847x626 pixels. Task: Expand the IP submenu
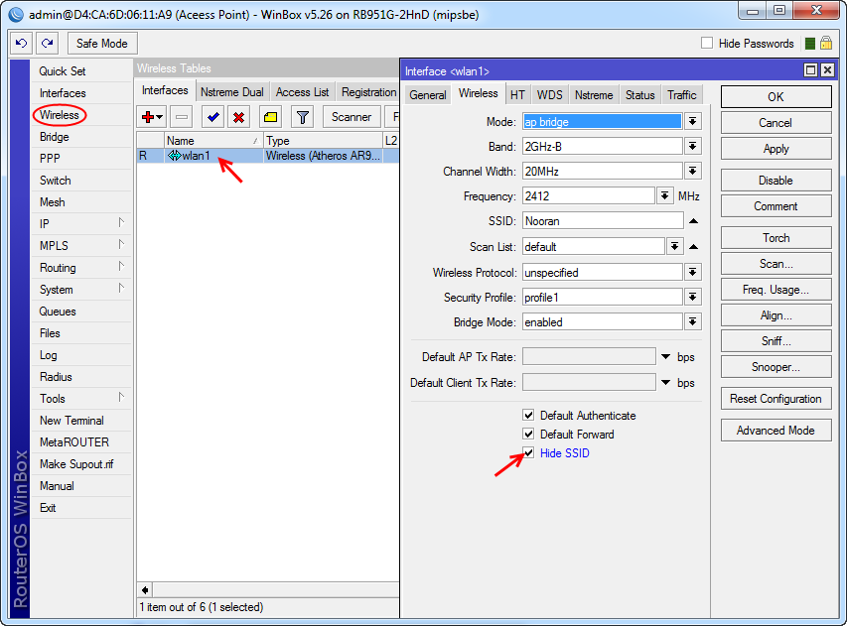click(81, 223)
